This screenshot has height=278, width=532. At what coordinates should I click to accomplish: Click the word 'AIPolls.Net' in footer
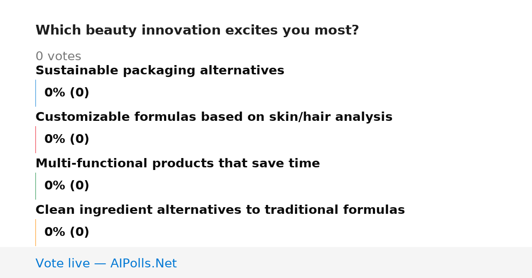pyautogui.click(x=143, y=263)
